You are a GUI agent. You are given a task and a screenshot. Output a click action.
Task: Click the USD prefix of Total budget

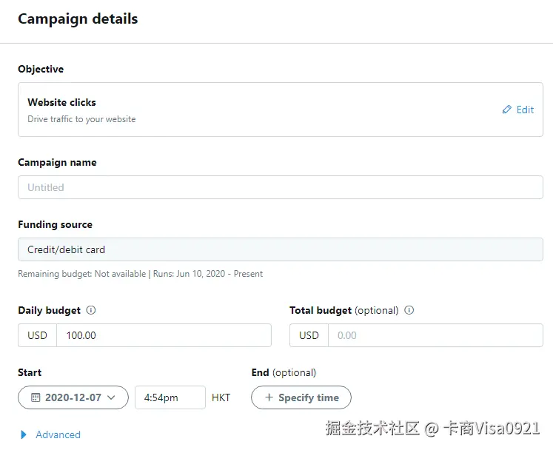[x=309, y=335]
